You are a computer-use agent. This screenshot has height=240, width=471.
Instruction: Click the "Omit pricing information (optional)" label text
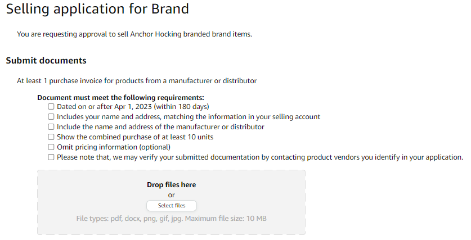(114, 147)
